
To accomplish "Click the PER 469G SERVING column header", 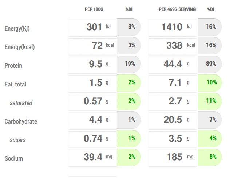I will pos(177,9).
